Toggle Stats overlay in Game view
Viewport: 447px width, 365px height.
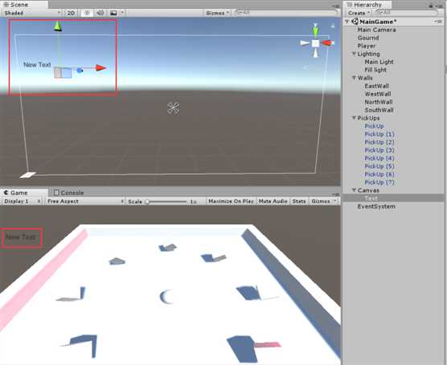tap(299, 201)
